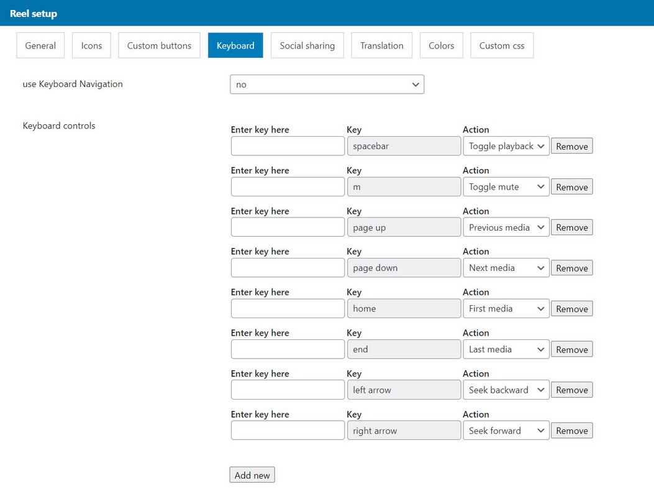The image size is (654, 504).
Task: Open the use Keyboard Navigation dropdown
Action: pyautogui.click(x=327, y=85)
